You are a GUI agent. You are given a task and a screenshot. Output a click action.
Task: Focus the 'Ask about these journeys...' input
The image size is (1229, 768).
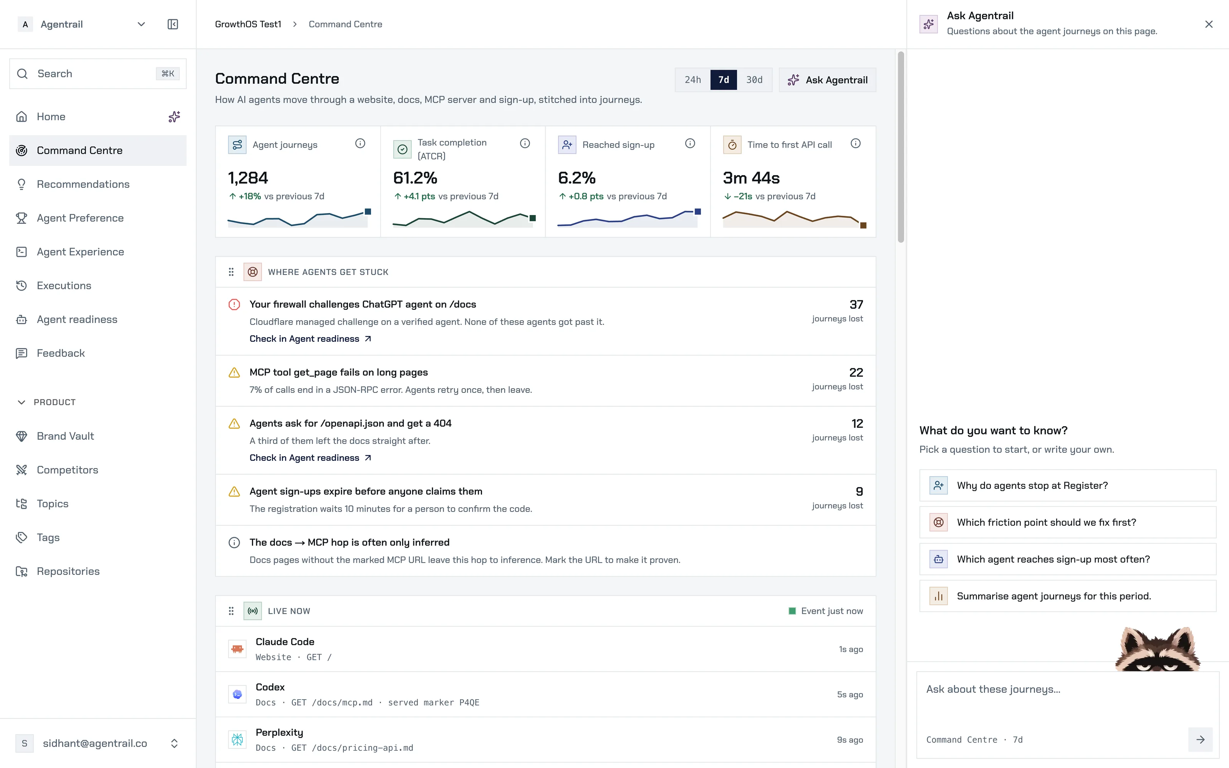click(x=1068, y=699)
